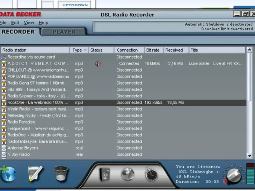Select the Recording via sound card entry text
This screenshot has width=255, height=191.
[x=31, y=57]
